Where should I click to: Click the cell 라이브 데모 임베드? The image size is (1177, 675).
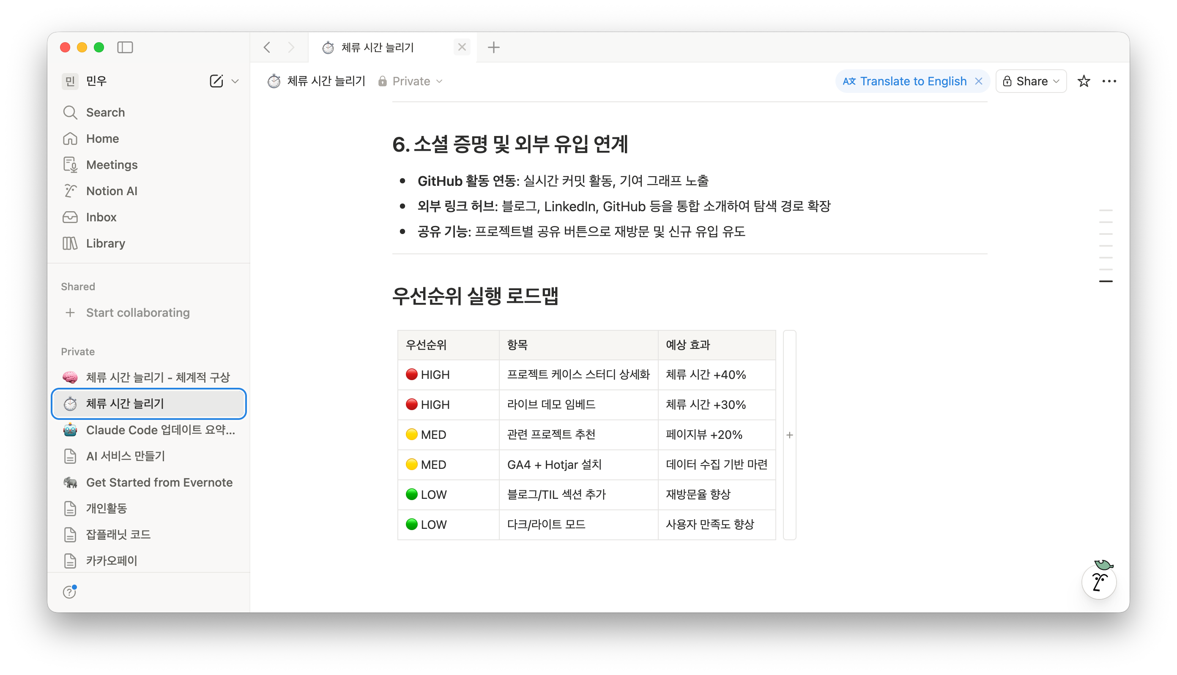[578, 405]
